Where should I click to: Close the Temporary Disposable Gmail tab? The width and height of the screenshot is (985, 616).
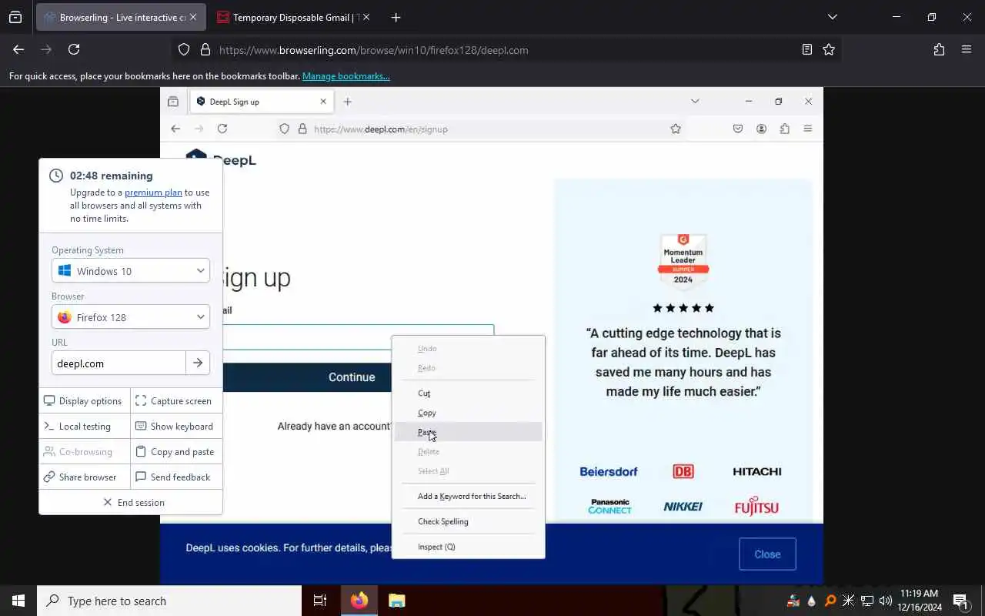tap(366, 17)
